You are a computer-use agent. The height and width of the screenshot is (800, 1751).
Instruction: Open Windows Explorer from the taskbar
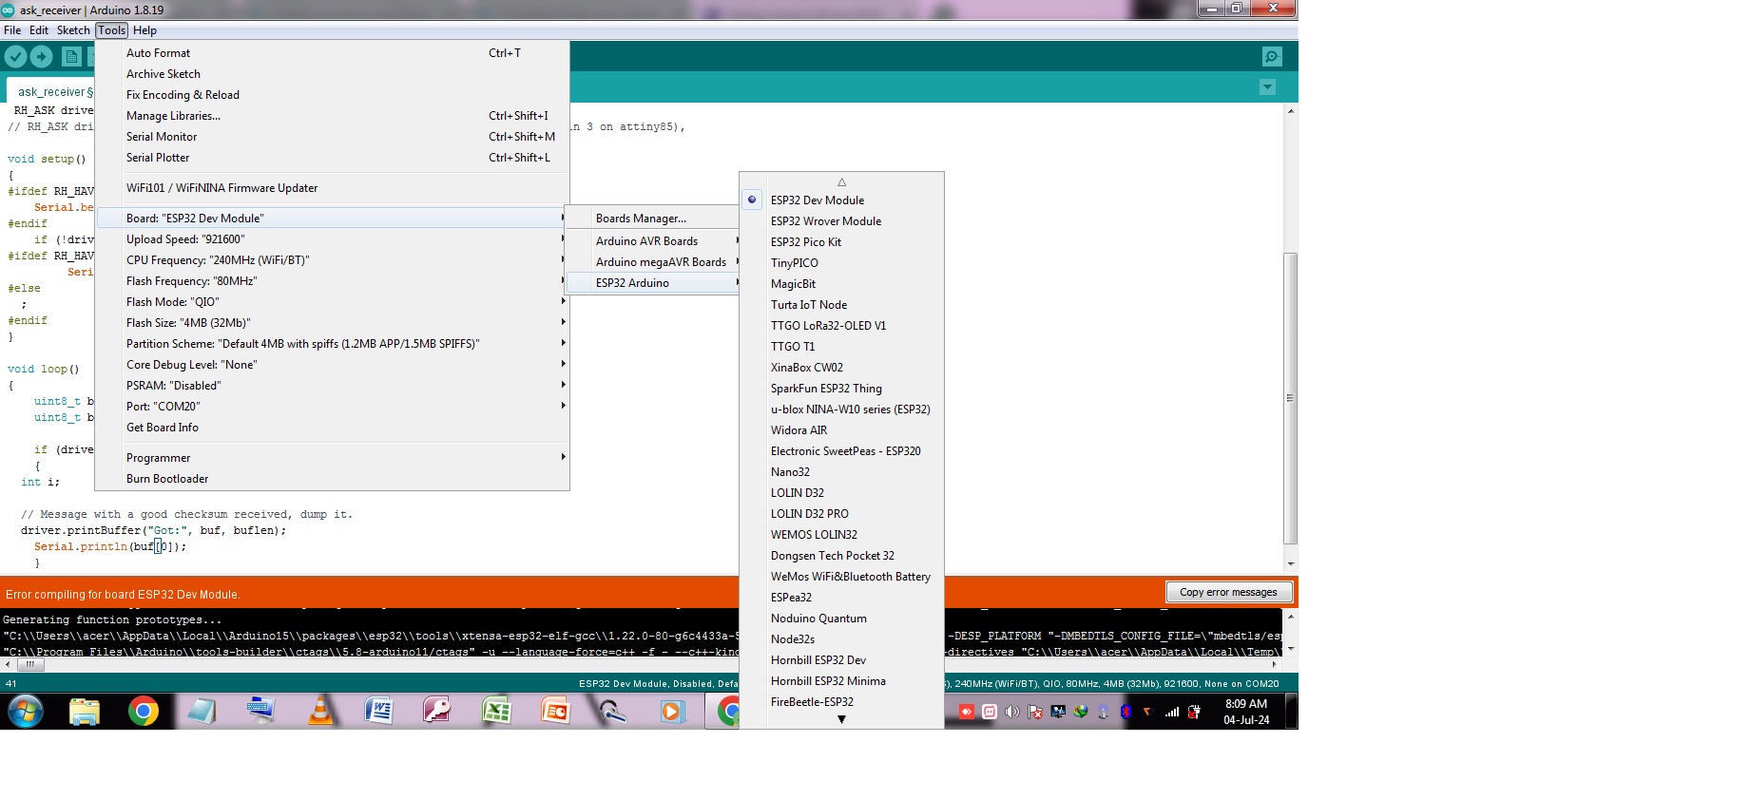85,712
